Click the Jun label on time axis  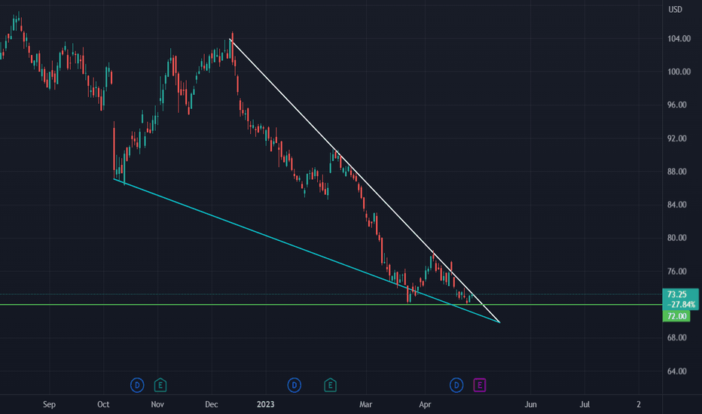530,405
